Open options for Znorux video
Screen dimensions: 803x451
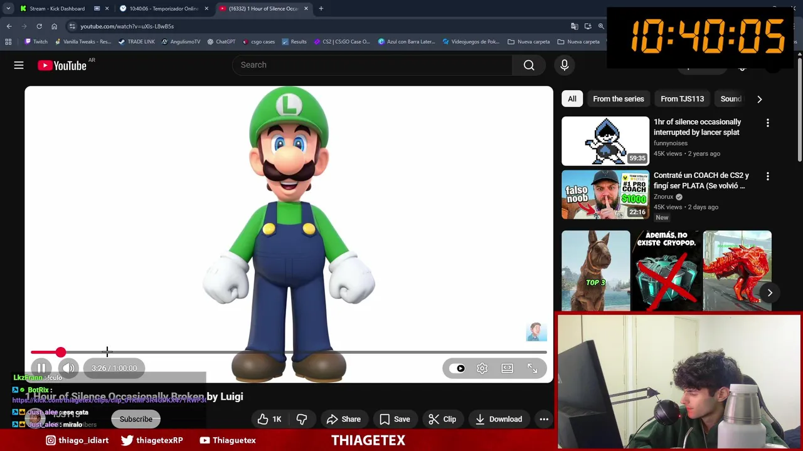(x=767, y=176)
